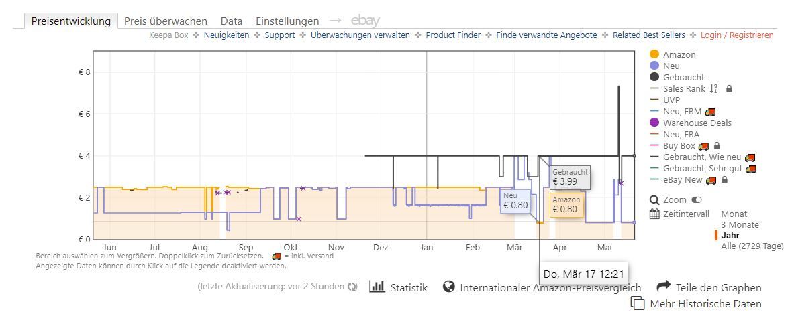
Task: Click the Mehr Historische Daten copy icon
Action: 638,303
